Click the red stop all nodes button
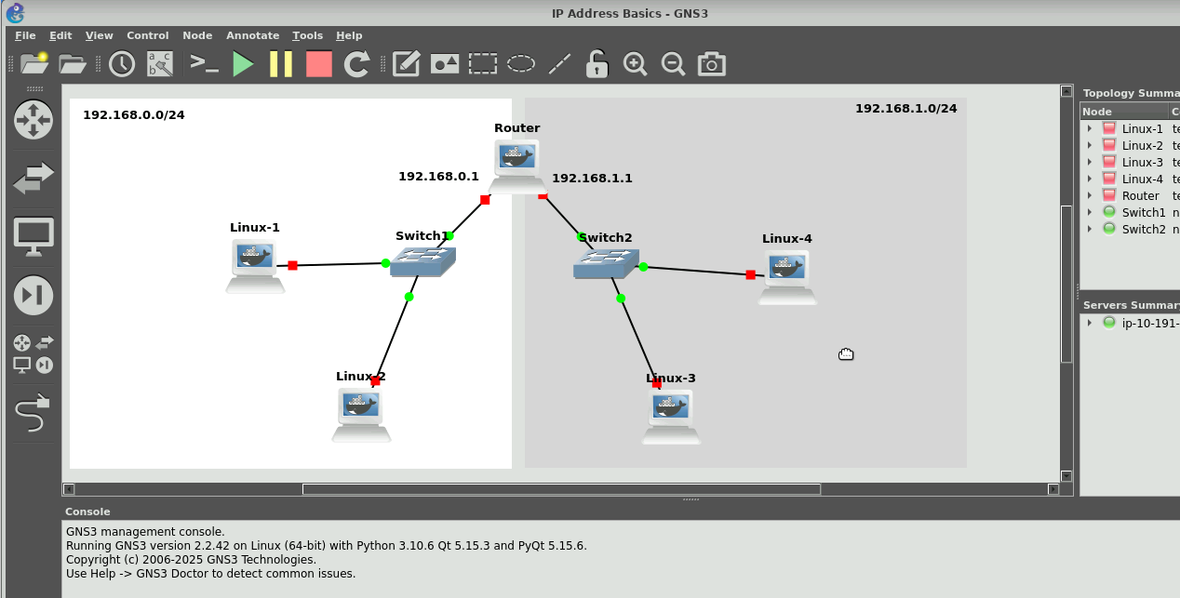 pos(319,64)
